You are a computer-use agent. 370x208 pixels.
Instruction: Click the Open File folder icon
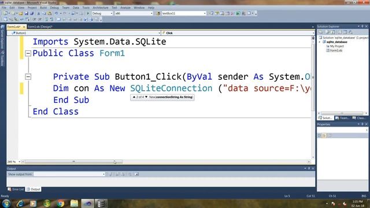click(21, 13)
